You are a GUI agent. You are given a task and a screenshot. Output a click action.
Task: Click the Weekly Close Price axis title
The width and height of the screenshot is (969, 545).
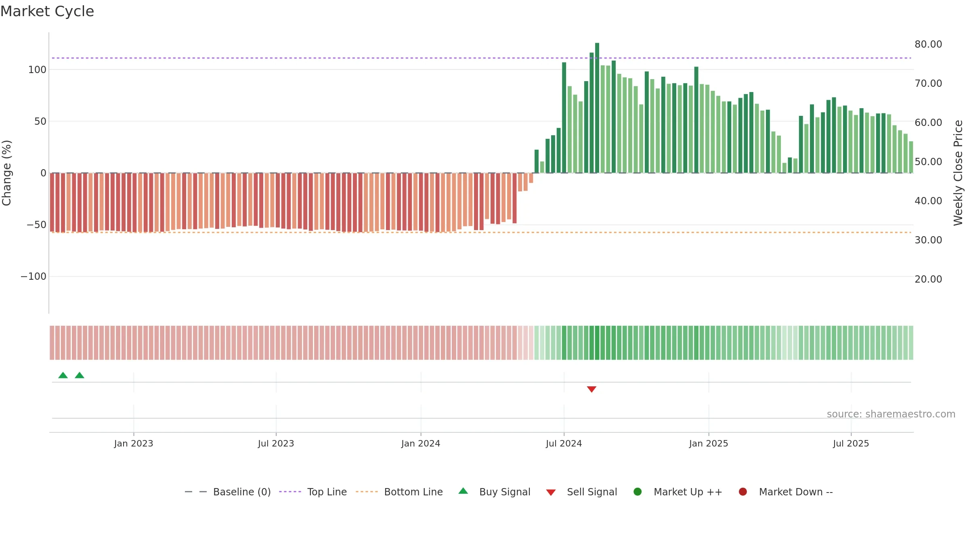(958, 173)
